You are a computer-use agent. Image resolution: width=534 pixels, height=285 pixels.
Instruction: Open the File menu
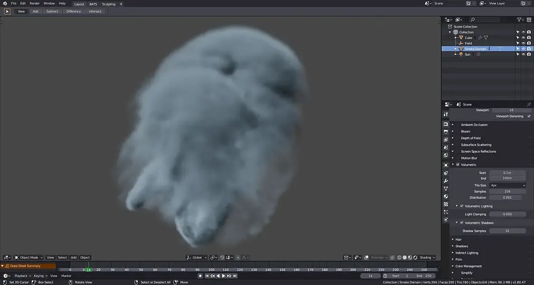14,4
